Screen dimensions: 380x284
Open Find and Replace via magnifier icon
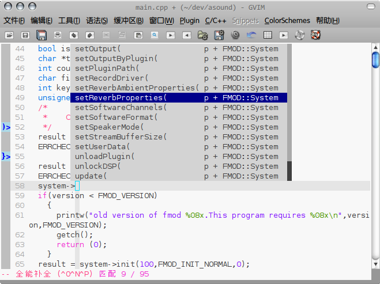pyautogui.click(x=155, y=35)
